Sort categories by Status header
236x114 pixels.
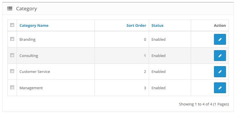click(157, 25)
